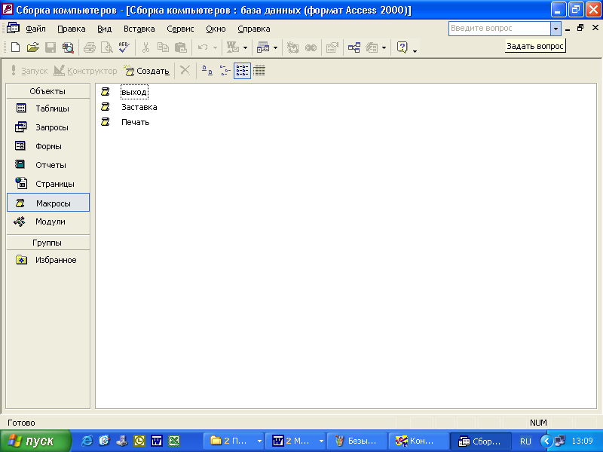Run the Spelling check icon
The image size is (603, 452).
124,47
